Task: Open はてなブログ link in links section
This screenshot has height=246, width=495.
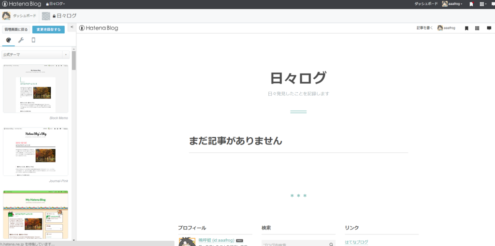Action: 356,242
